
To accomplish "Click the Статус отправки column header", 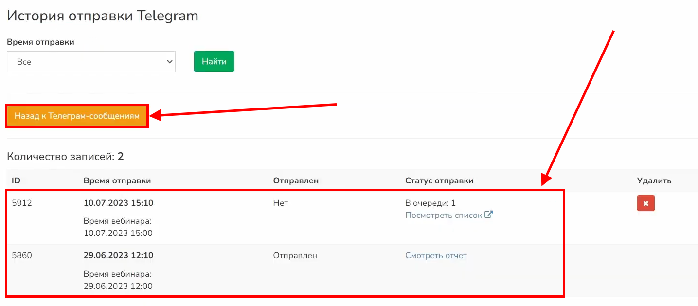I will [439, 180].
